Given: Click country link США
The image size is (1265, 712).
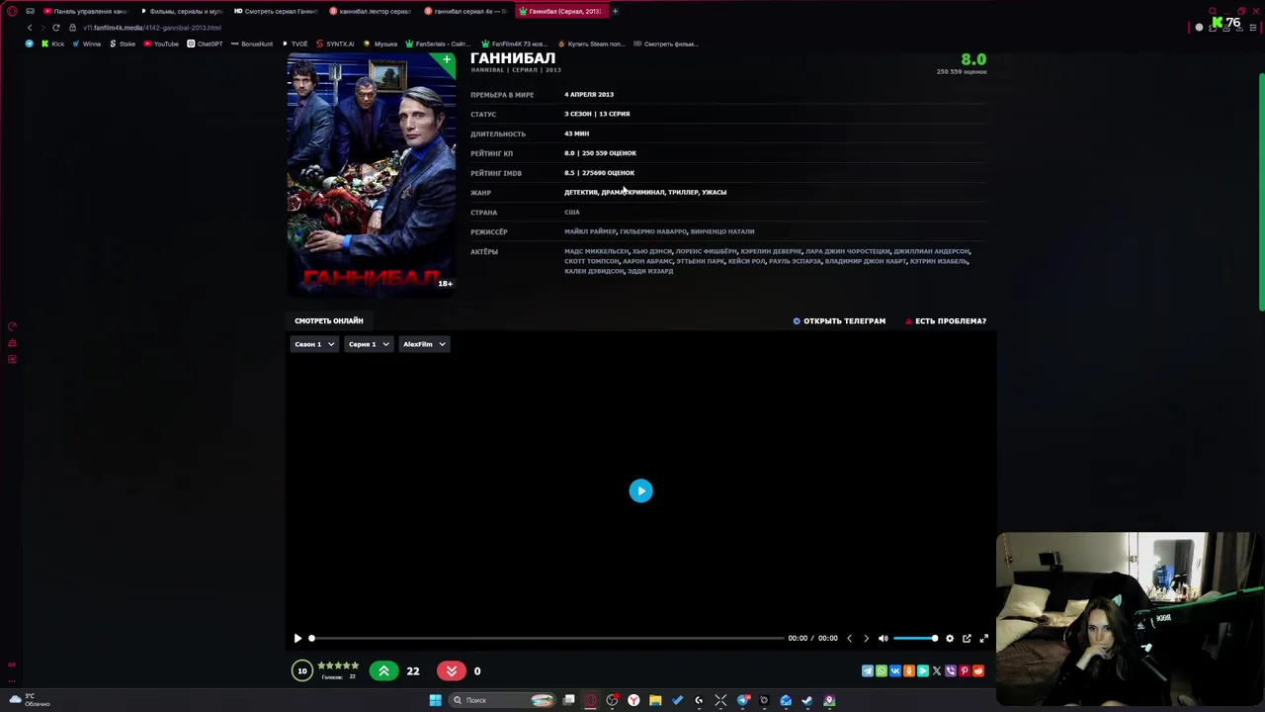Looking at the screenshot, I should [x=572, y=212].
